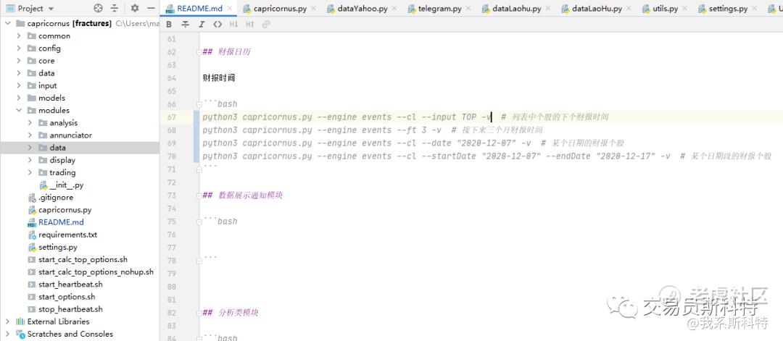Select the core folder
Screen dimensions: 783x341
pos(46,61)
